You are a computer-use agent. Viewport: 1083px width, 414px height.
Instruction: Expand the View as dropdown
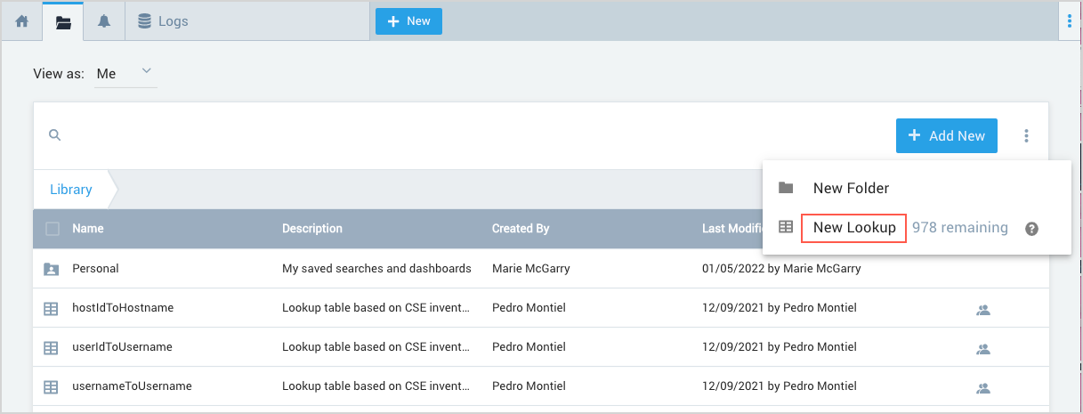click(125, 74)
